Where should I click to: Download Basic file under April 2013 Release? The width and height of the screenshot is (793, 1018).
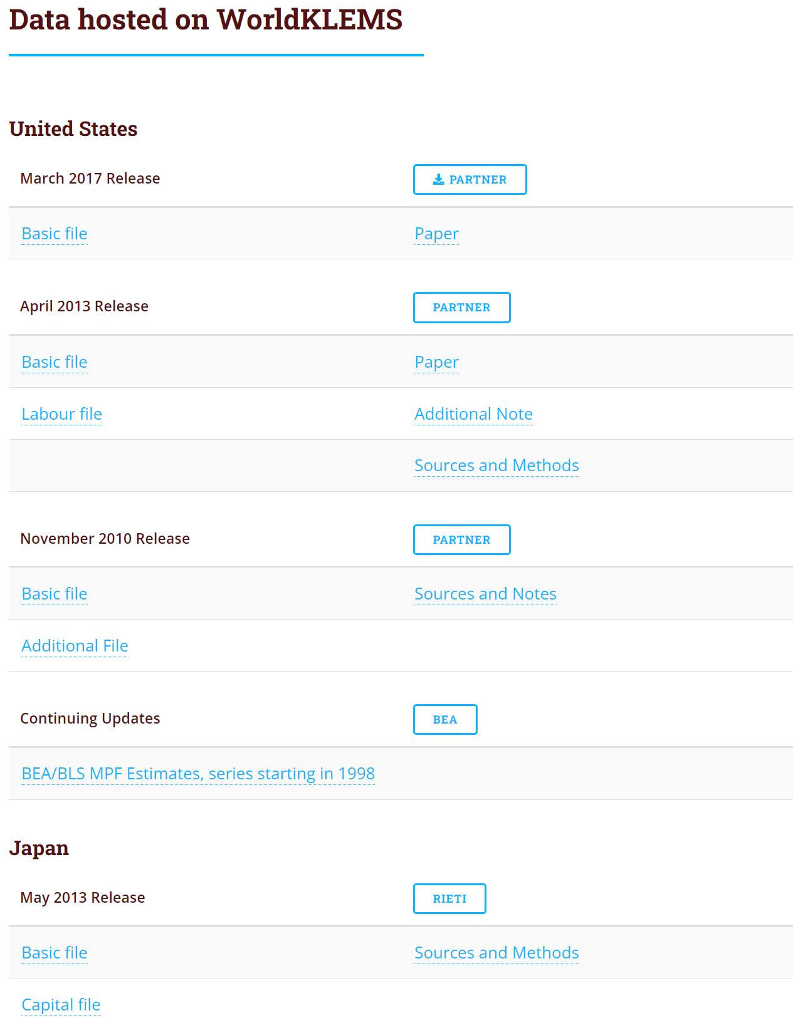[x=55, y=362]
